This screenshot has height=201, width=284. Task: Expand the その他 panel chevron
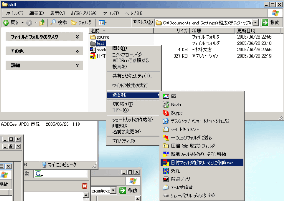tap(78, 51)
